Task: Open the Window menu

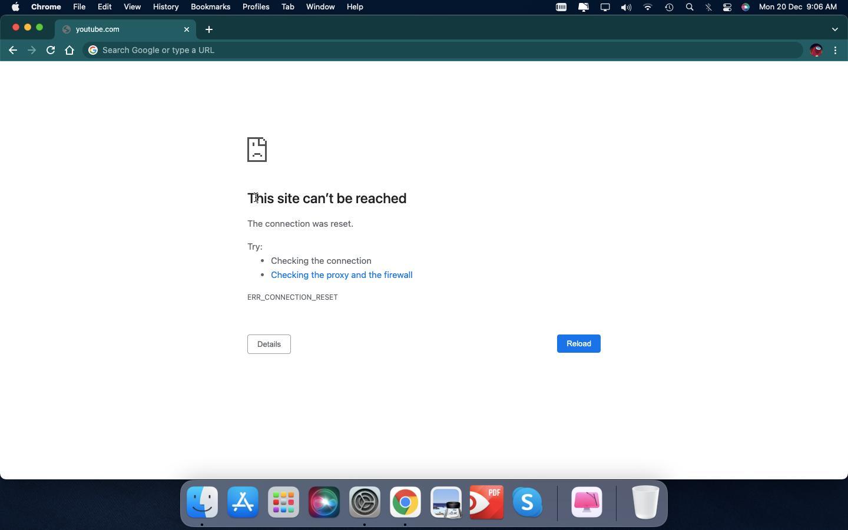Action: coord(320,7)
